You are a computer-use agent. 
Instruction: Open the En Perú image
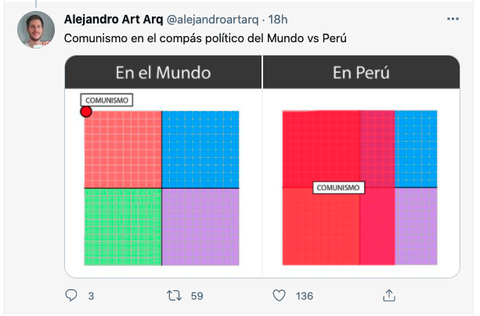(x=361, y=167)
